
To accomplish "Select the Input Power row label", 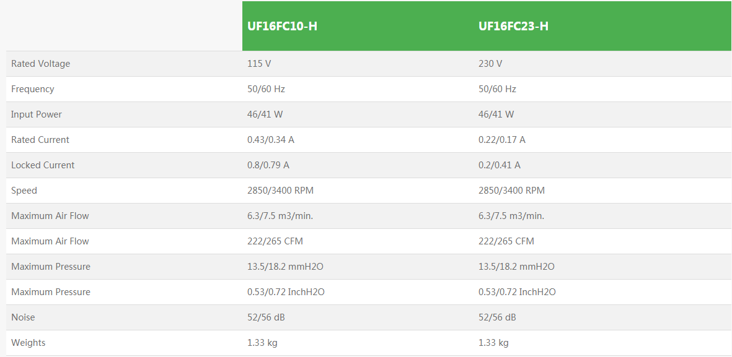I will [x=37, y=114].
